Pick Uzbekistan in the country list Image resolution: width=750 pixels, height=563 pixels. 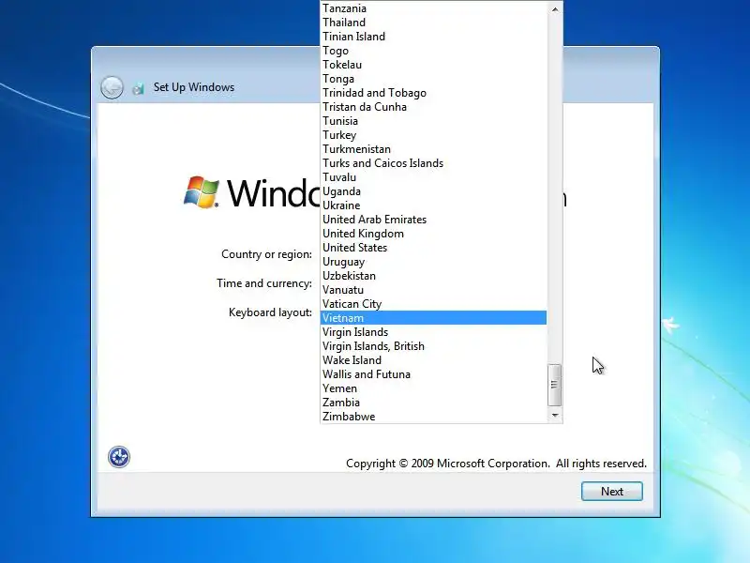pos(433,276)
